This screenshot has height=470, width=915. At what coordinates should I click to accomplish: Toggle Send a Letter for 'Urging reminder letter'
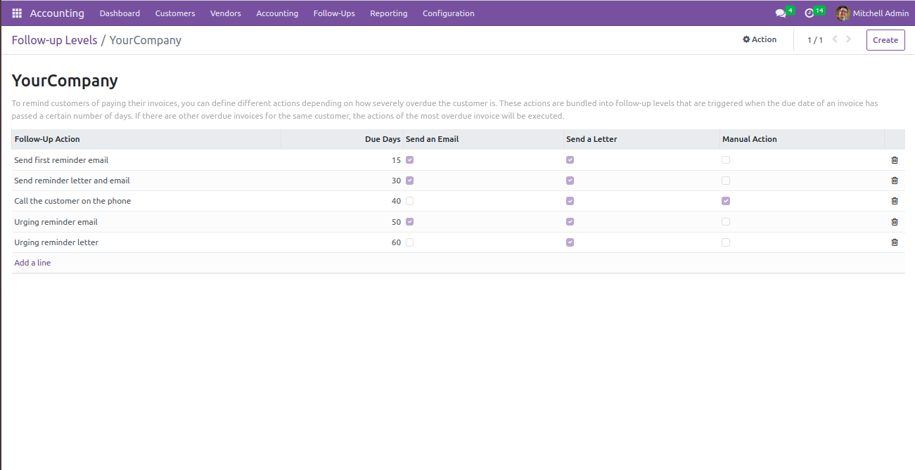pos(570,242)
